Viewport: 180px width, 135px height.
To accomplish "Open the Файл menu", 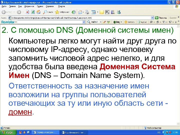I will point(4,6).
